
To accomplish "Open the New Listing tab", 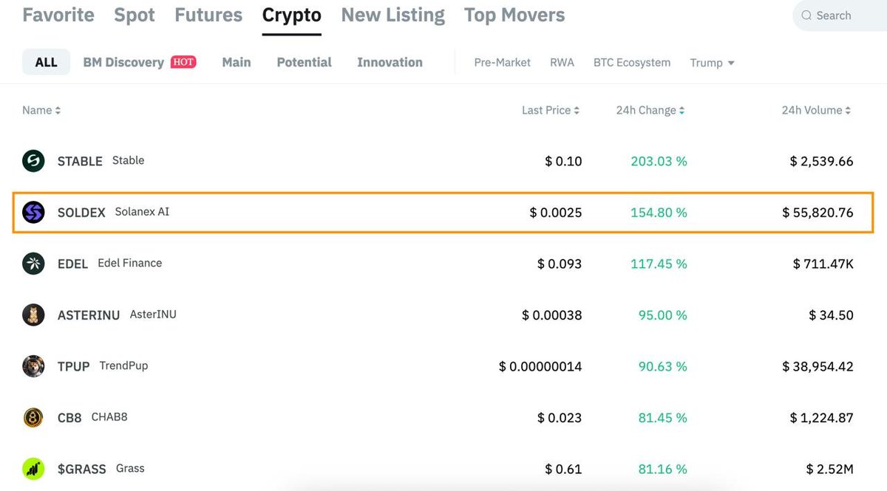I will point(392,14).
